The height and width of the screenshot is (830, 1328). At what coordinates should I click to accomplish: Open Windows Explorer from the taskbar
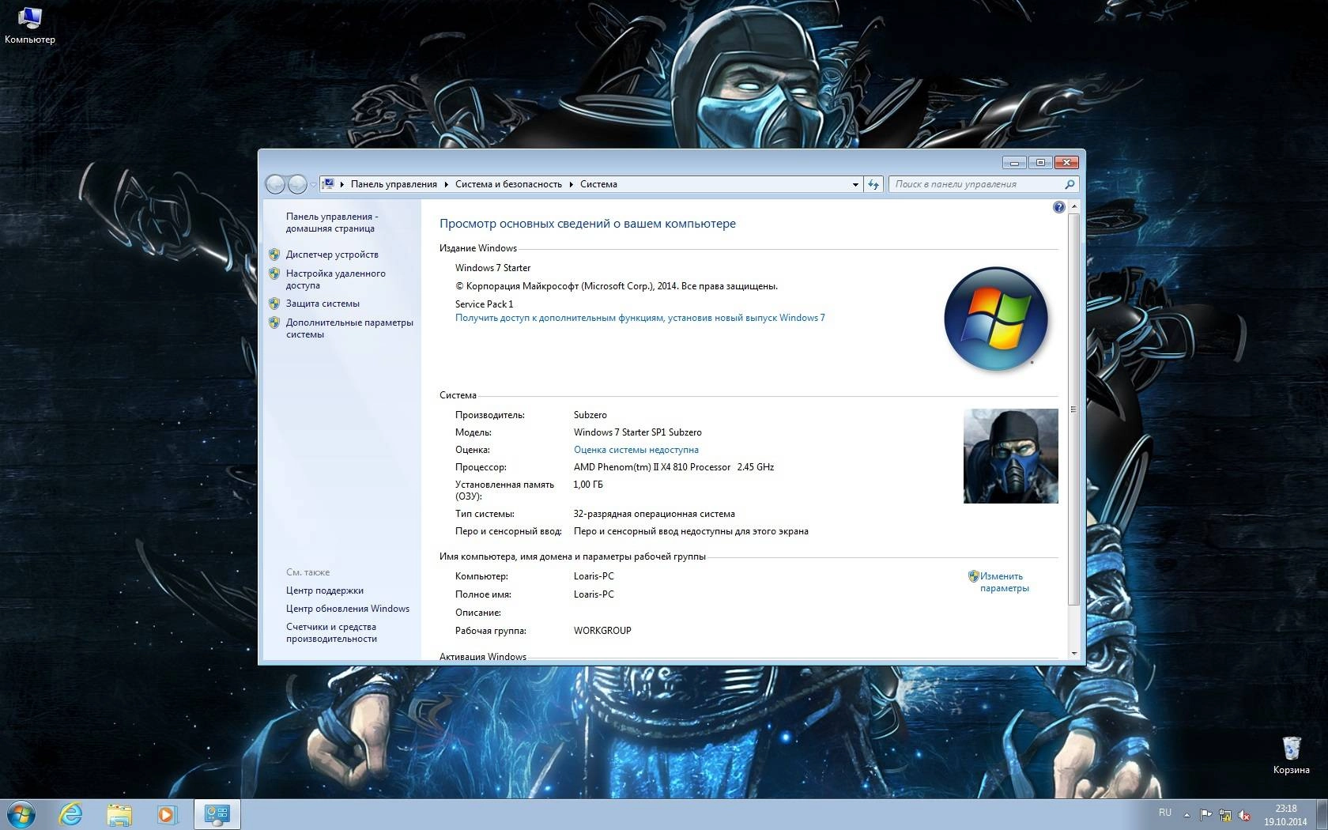pos(119,814)
